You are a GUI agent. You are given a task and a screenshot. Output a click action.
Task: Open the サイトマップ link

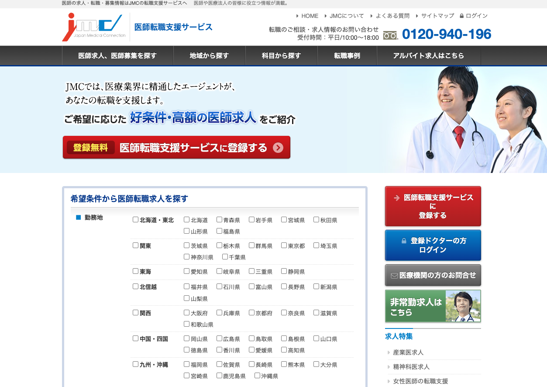[x=437, y=16]
